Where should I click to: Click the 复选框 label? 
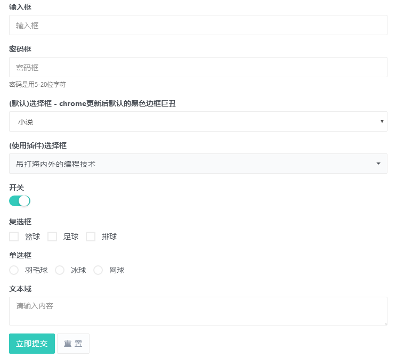point(20,222)
